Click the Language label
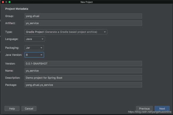The width and height of the screenshot is (173, 115). (x=12, y=39)
